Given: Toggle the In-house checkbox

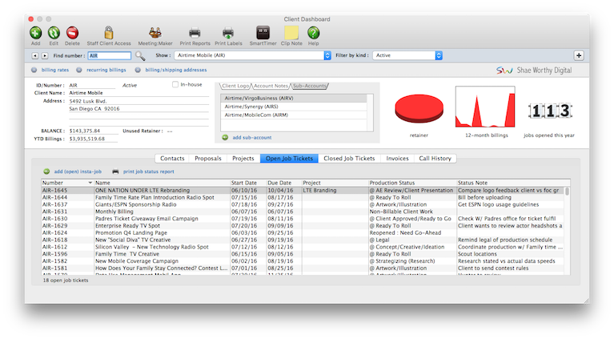Looking at the screenshot, I should 176,84.
